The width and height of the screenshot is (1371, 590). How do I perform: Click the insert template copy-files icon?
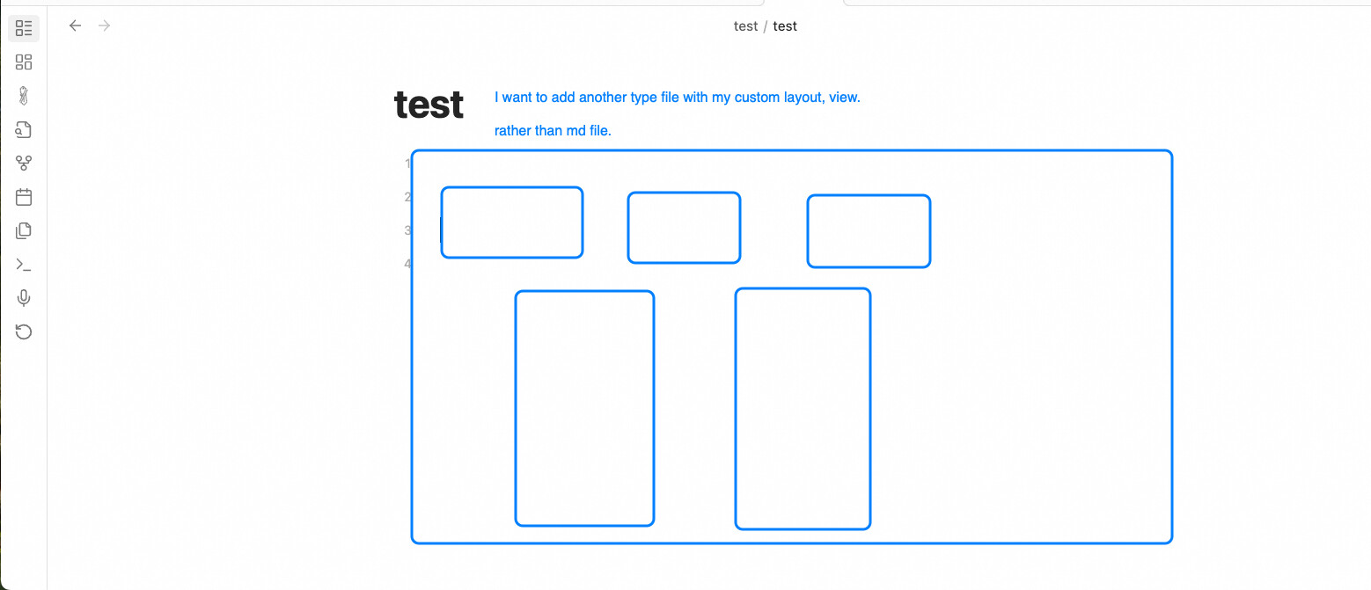point(24,231)
